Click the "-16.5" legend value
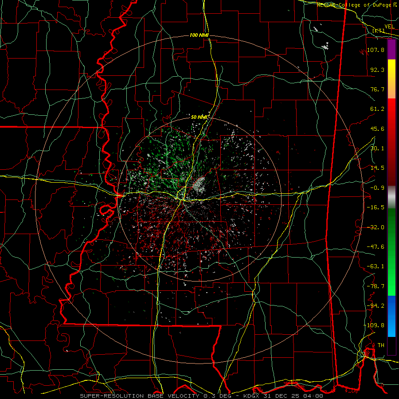Image resolution: width=399 pixels, height=399 pixels. (376, 207)
